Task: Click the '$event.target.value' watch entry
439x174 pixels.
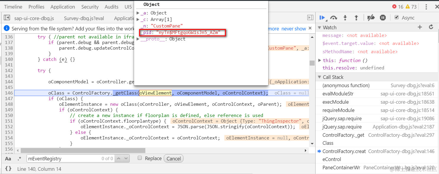Action: pos(371,43)
